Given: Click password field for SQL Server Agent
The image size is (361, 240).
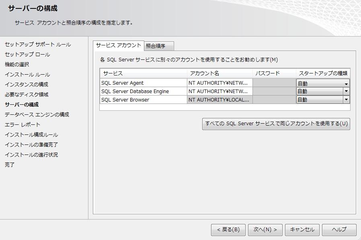Looking at the screenshot, I should pyautogui.click(x=274, y=83).
